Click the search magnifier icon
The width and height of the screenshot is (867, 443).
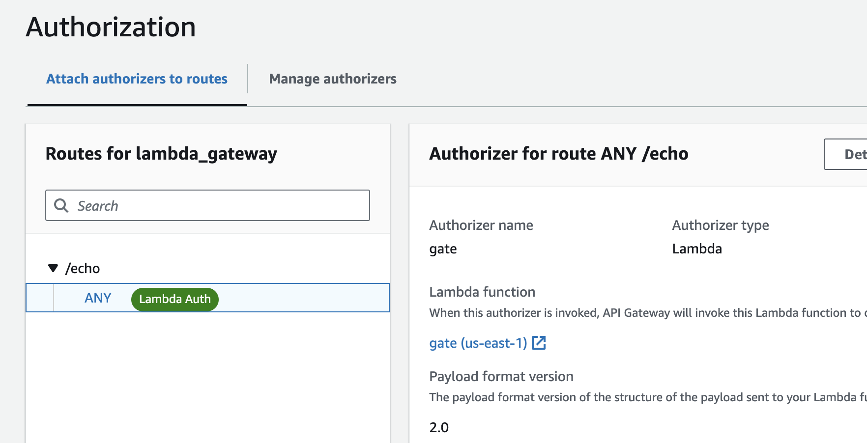click(61, 205)
